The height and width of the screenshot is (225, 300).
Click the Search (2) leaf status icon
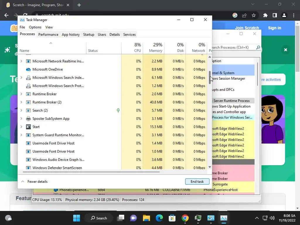click(x=118, y=110)
